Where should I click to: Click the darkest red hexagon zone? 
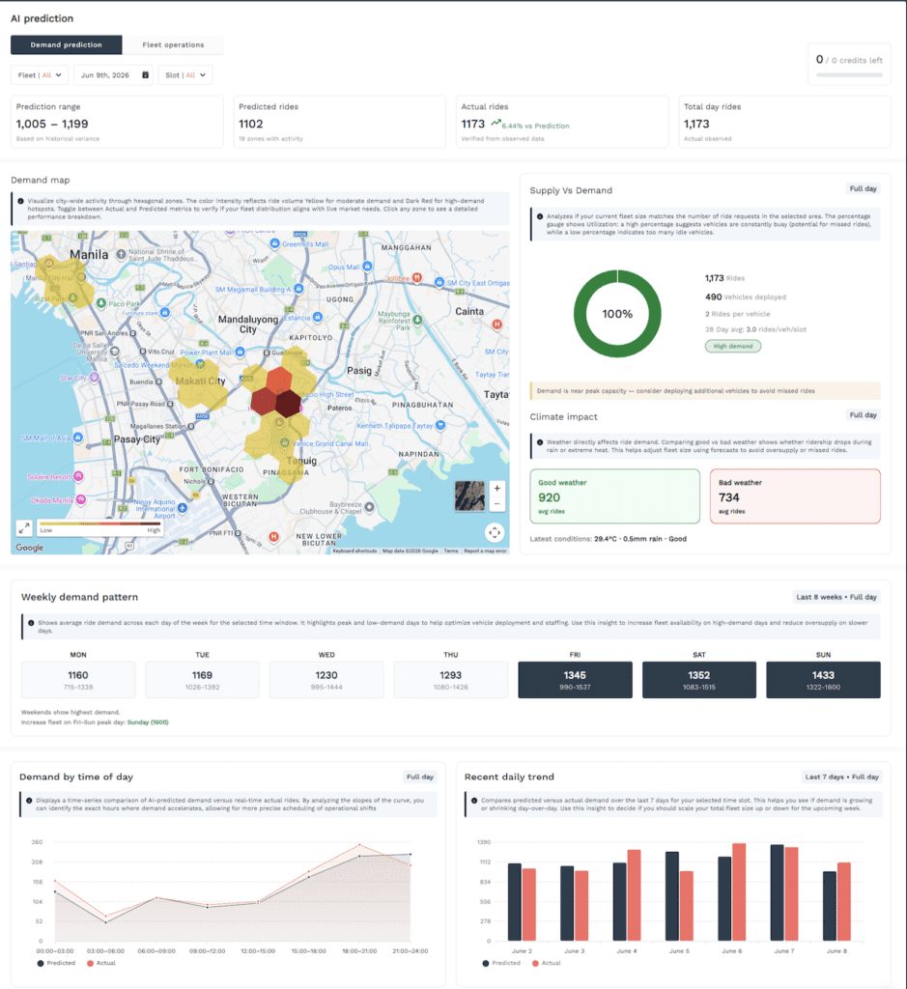pos(288,404)
